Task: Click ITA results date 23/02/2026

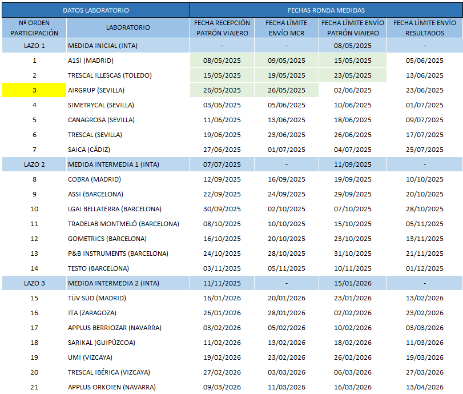Action: click(425, 313)
